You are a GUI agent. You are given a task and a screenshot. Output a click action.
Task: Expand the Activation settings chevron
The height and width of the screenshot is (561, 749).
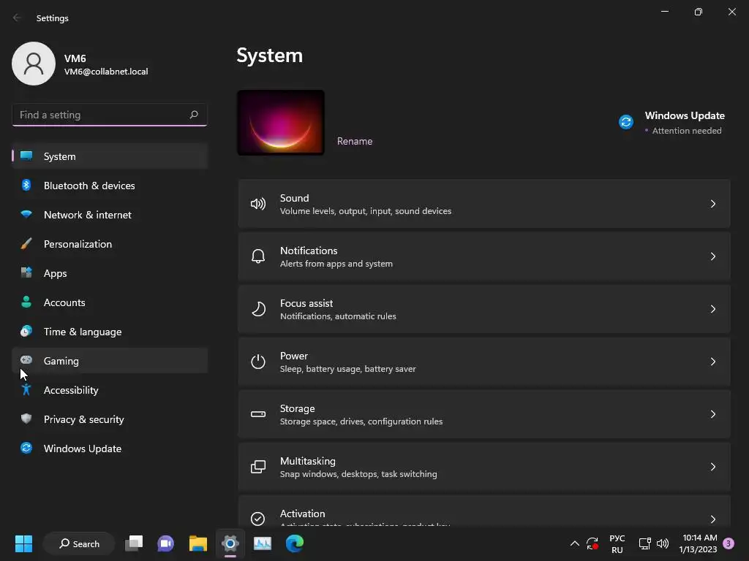[712, 519]
